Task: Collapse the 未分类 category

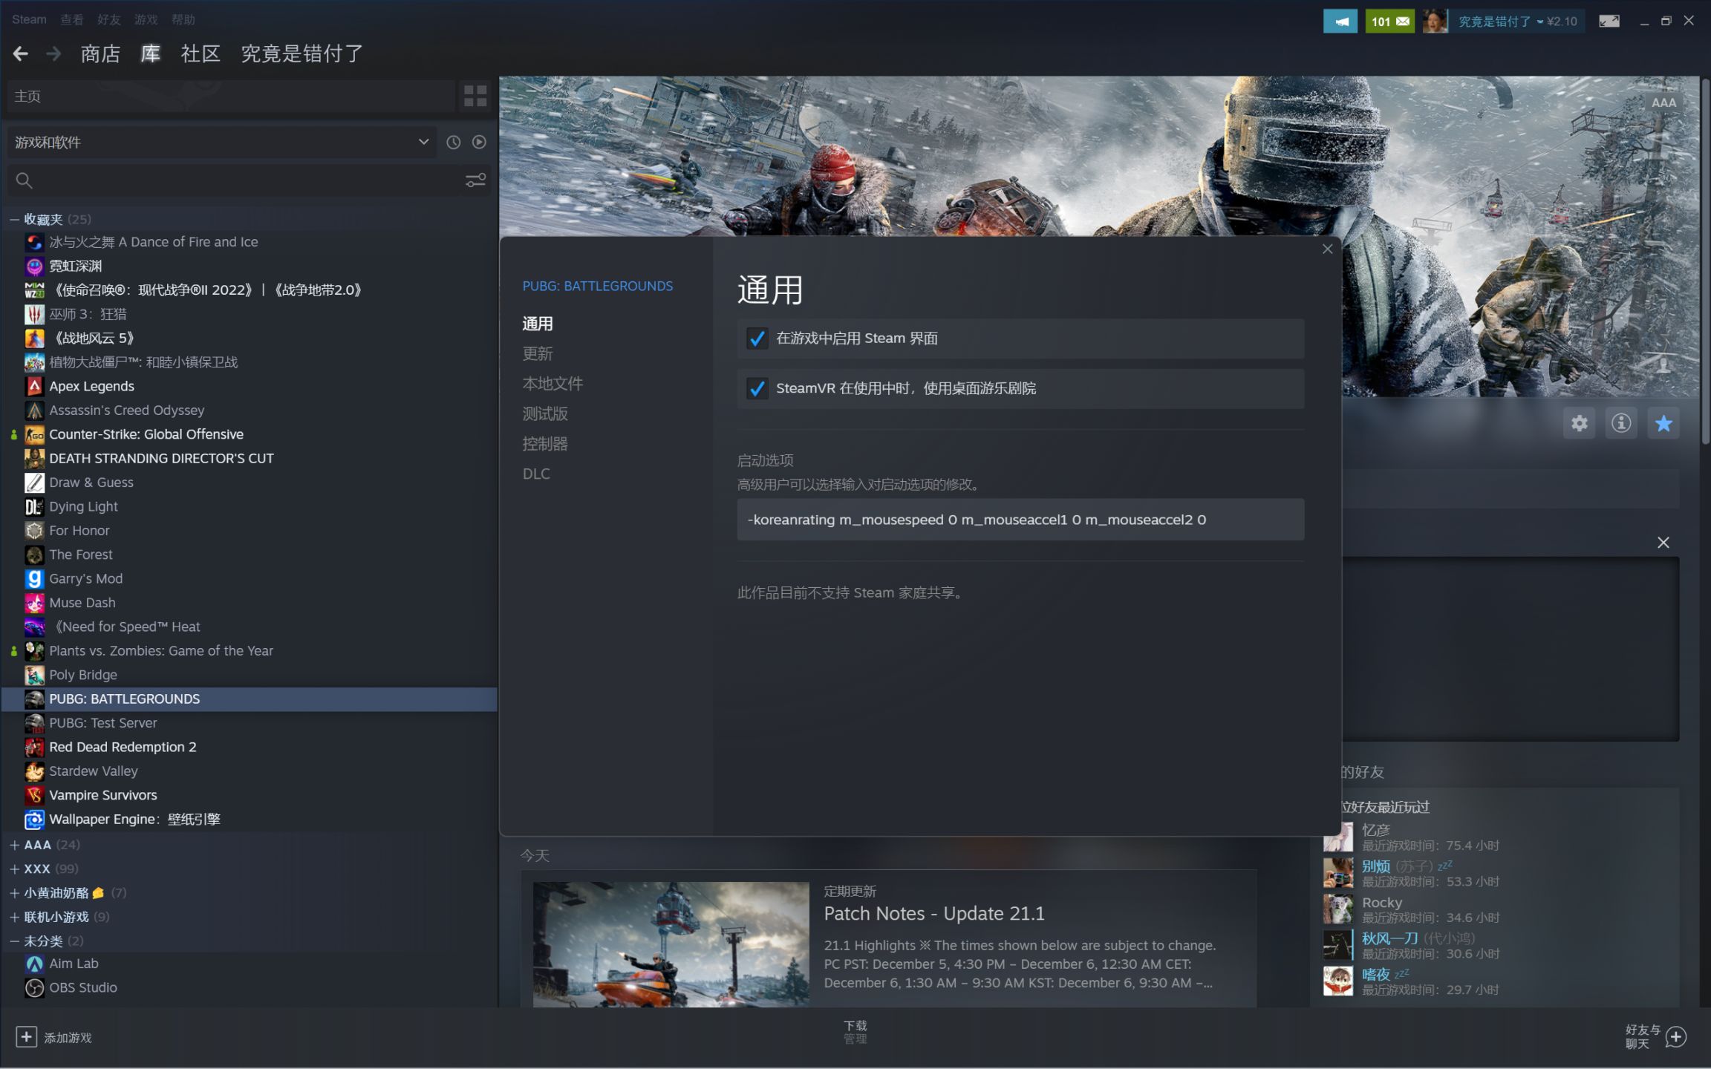Action: tap(14, 941)
